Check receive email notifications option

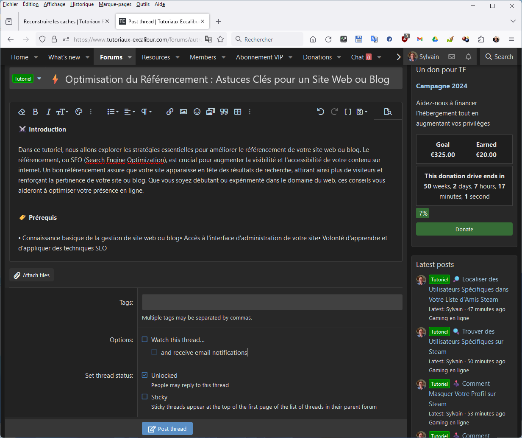154,352
